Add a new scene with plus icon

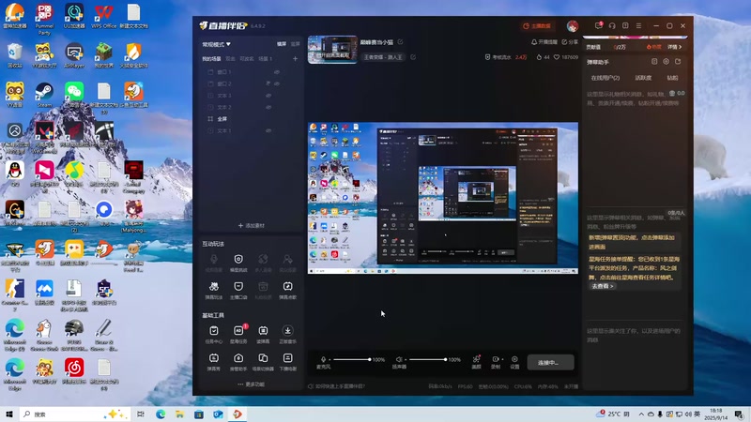pos(295,59)
